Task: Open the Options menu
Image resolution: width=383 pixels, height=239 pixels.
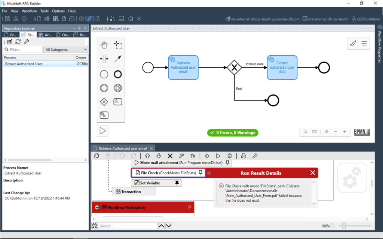Action: coord(58,11)
